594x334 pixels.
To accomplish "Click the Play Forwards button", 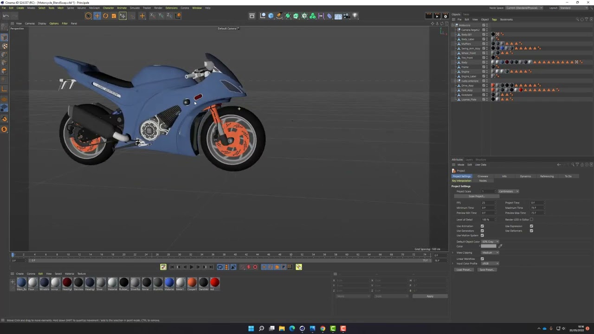I will click(191, 267).
